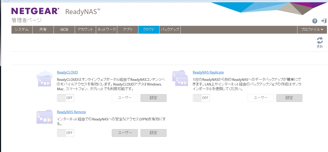Click the 管理者ページ heading text
The height and width of the screenshot is (152, 328).
27,20
